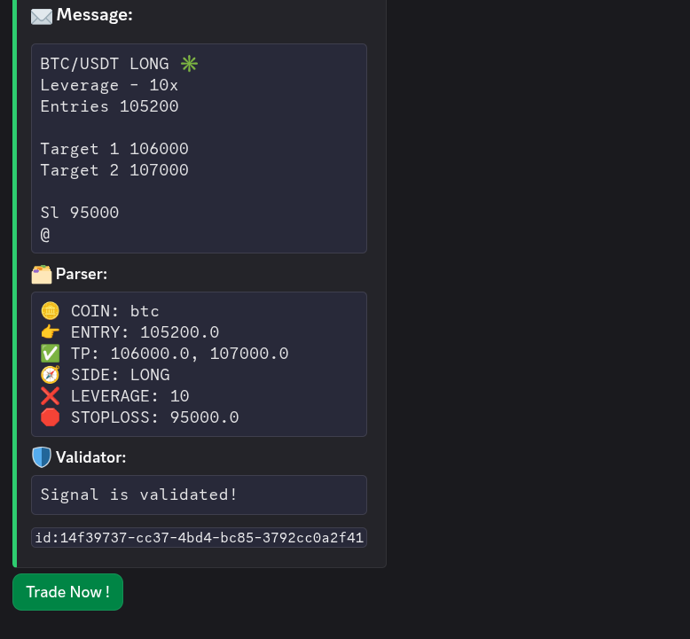Click the green embed accent bar
This screenshot has height=639, width=690.
coord(14,284)
